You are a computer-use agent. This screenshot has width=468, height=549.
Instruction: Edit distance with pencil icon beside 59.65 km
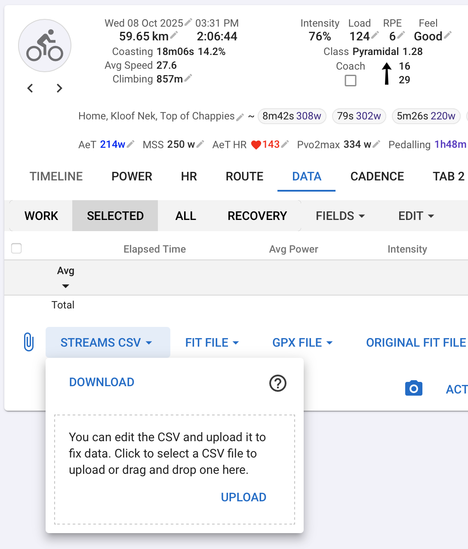[174, 35]
